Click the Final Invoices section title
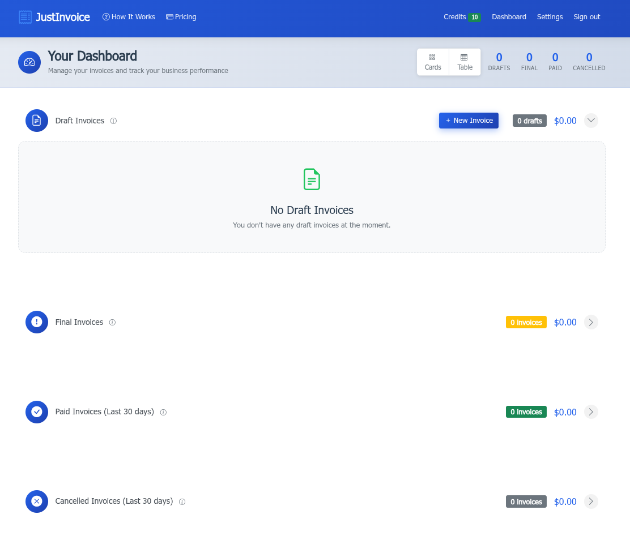Screen dimensions: 630x553 pos(79,322)
